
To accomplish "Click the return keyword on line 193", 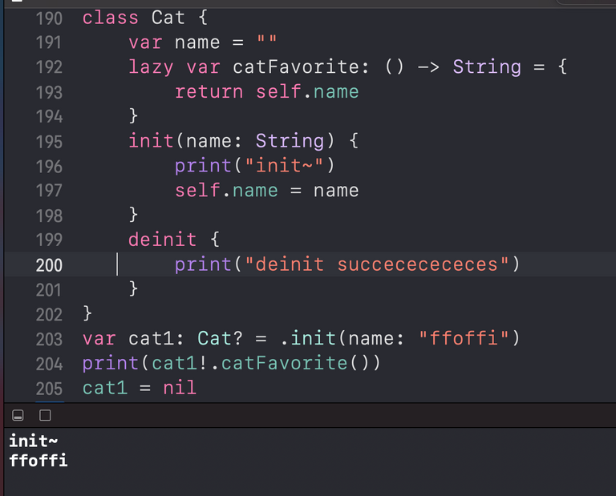I will click(x=209, y=91).
